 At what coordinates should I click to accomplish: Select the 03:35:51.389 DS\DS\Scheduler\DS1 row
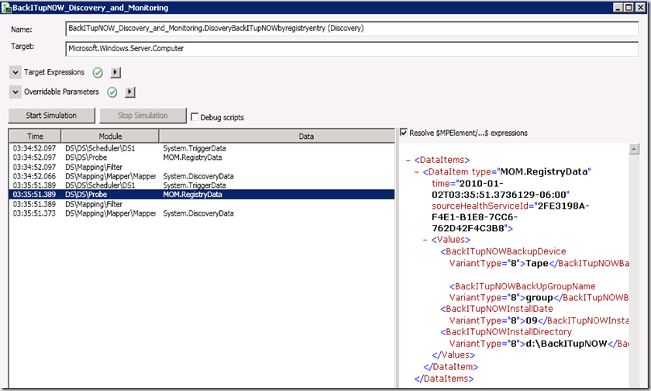201,185
